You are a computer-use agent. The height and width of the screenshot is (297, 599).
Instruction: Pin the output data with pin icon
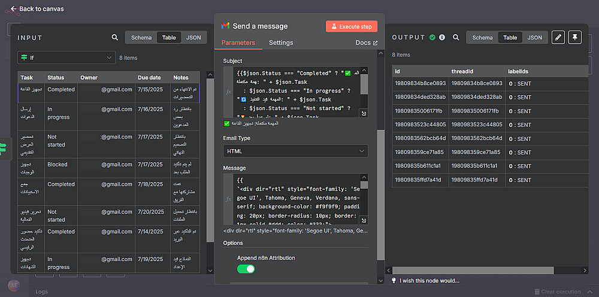(x=574, y=37)
